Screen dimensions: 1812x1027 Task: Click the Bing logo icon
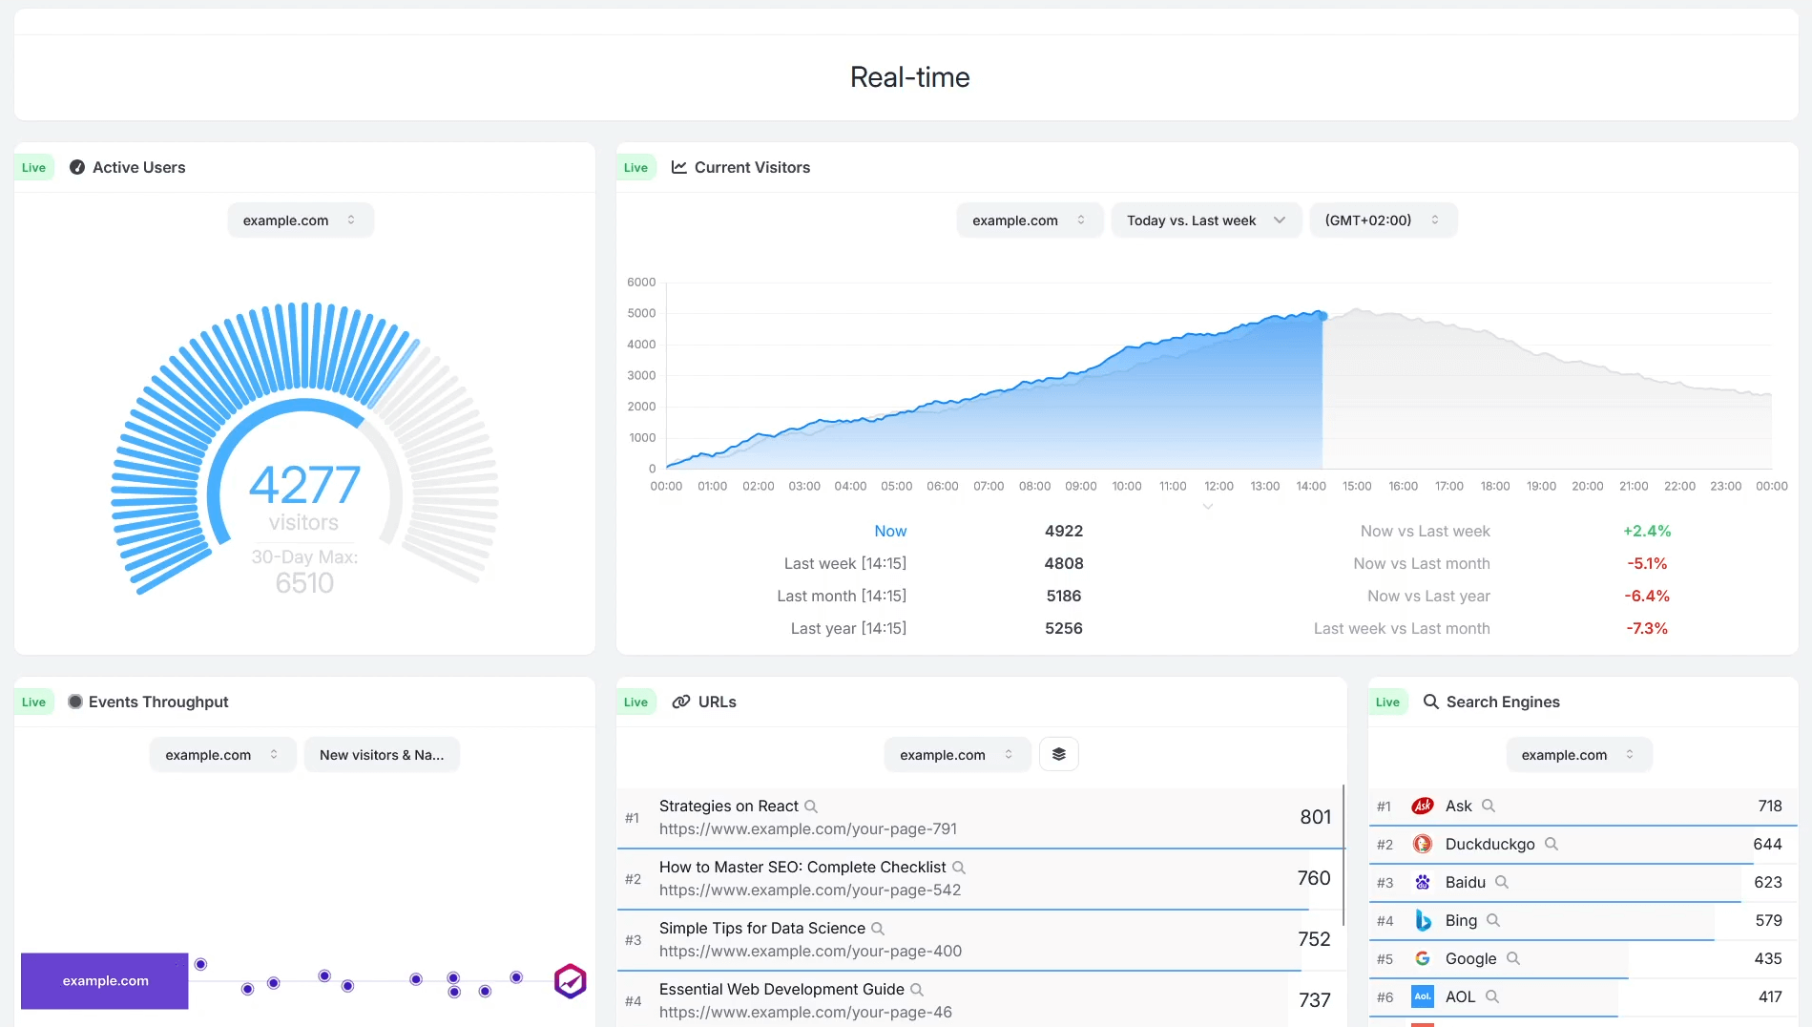1423,920
